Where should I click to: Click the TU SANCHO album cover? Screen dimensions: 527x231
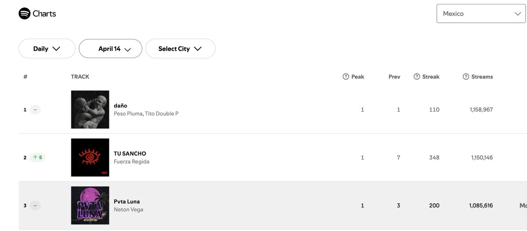click(90, 157)
